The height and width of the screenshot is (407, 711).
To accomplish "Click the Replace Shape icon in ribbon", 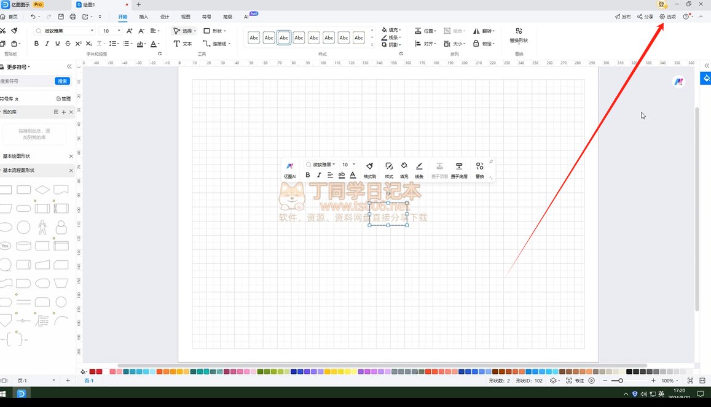I will tap(519, 34).
